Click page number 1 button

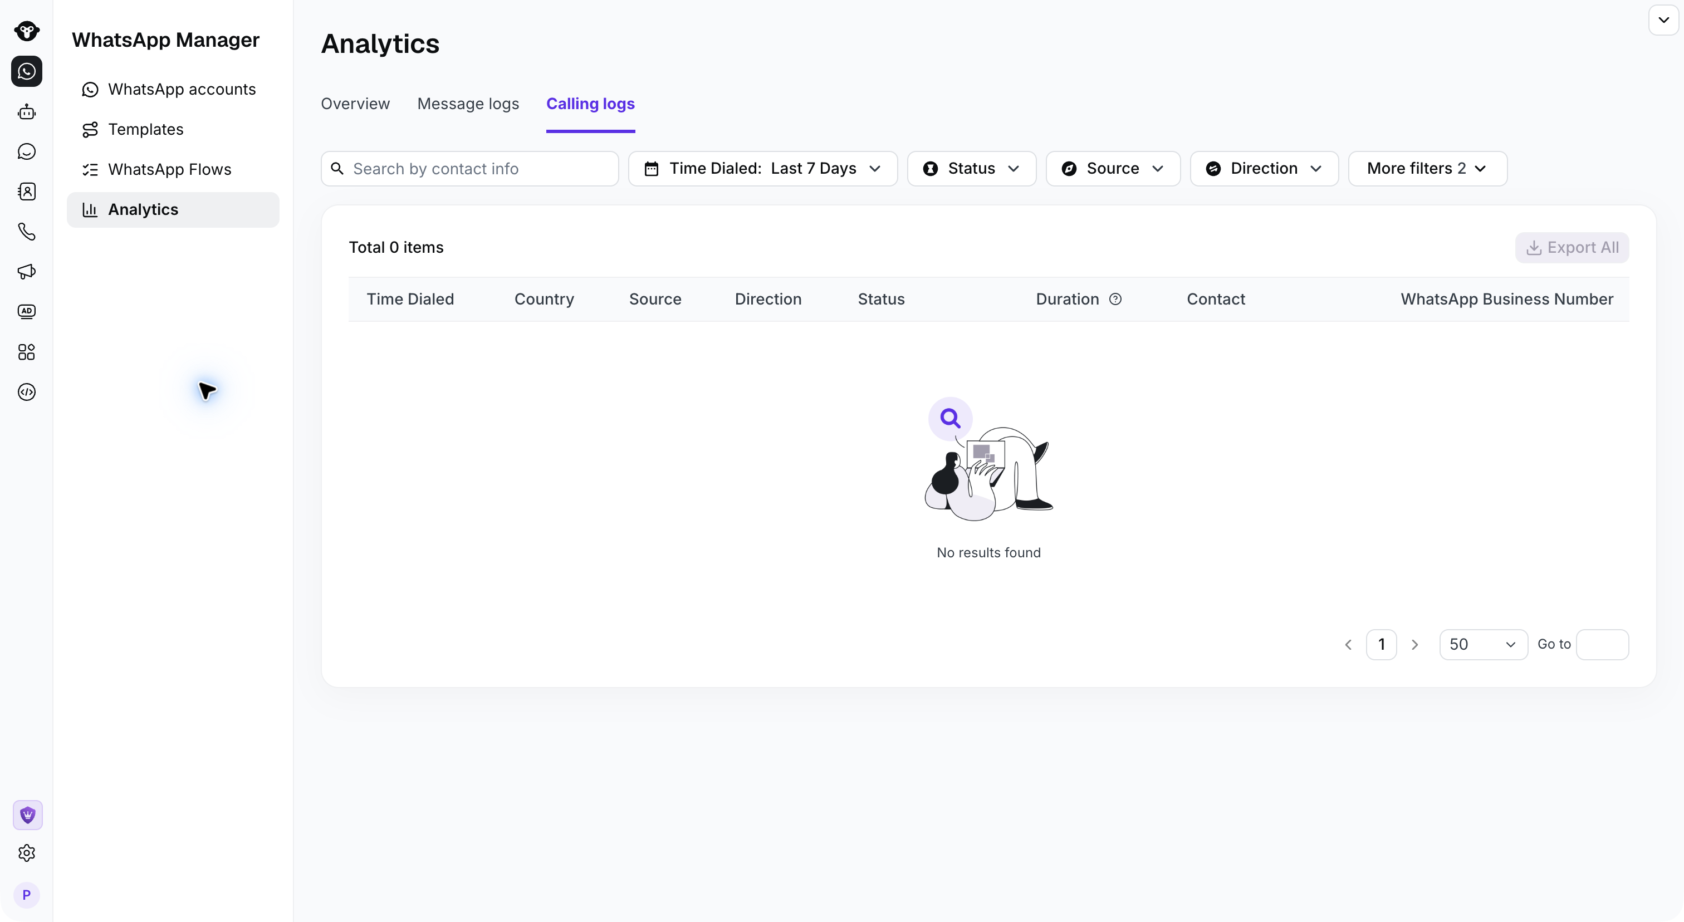tap(1381, 645)
